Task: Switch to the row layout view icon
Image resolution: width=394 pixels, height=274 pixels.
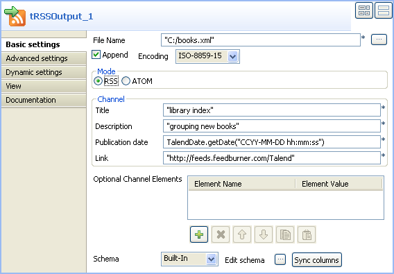Action: click(383, 10)
